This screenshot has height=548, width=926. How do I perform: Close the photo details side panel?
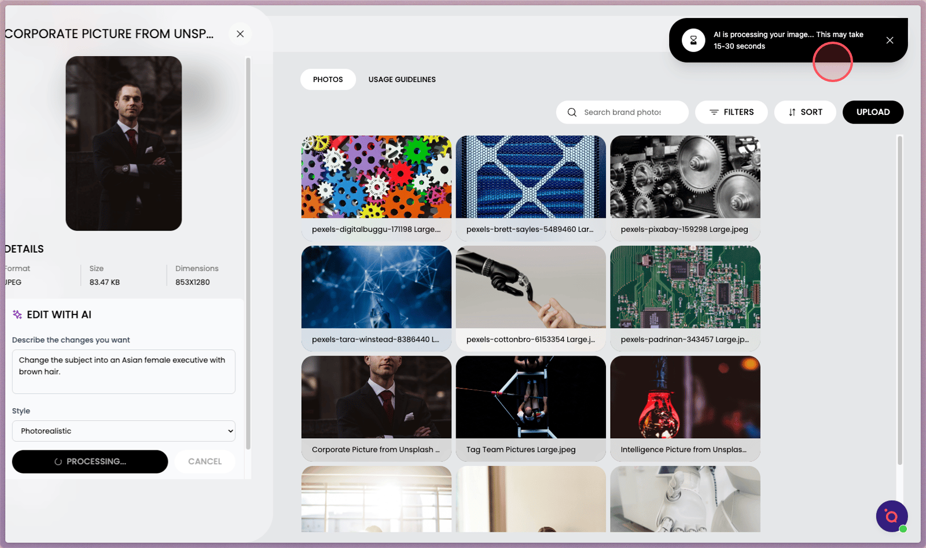coord(240,34)
